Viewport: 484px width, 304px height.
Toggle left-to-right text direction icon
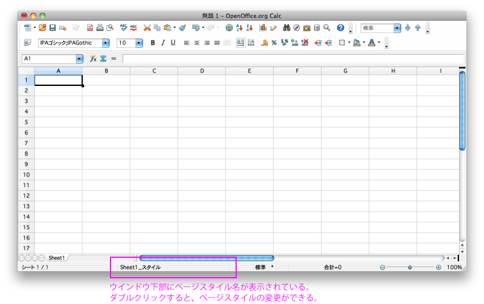[x=240, y=43]
